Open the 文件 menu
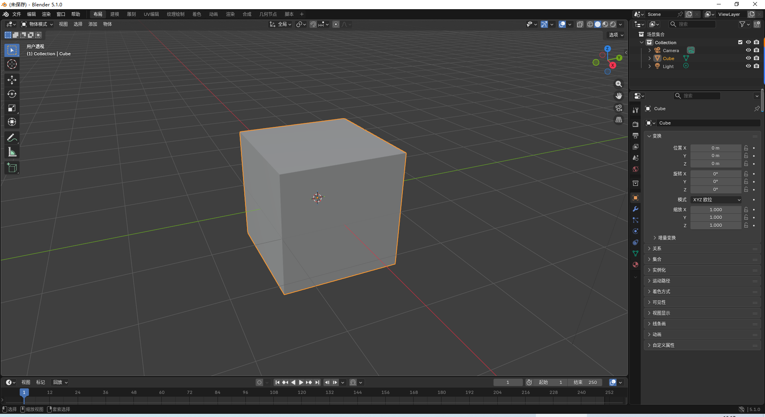Viewport: 765px width, 417px height. point(17,14)
